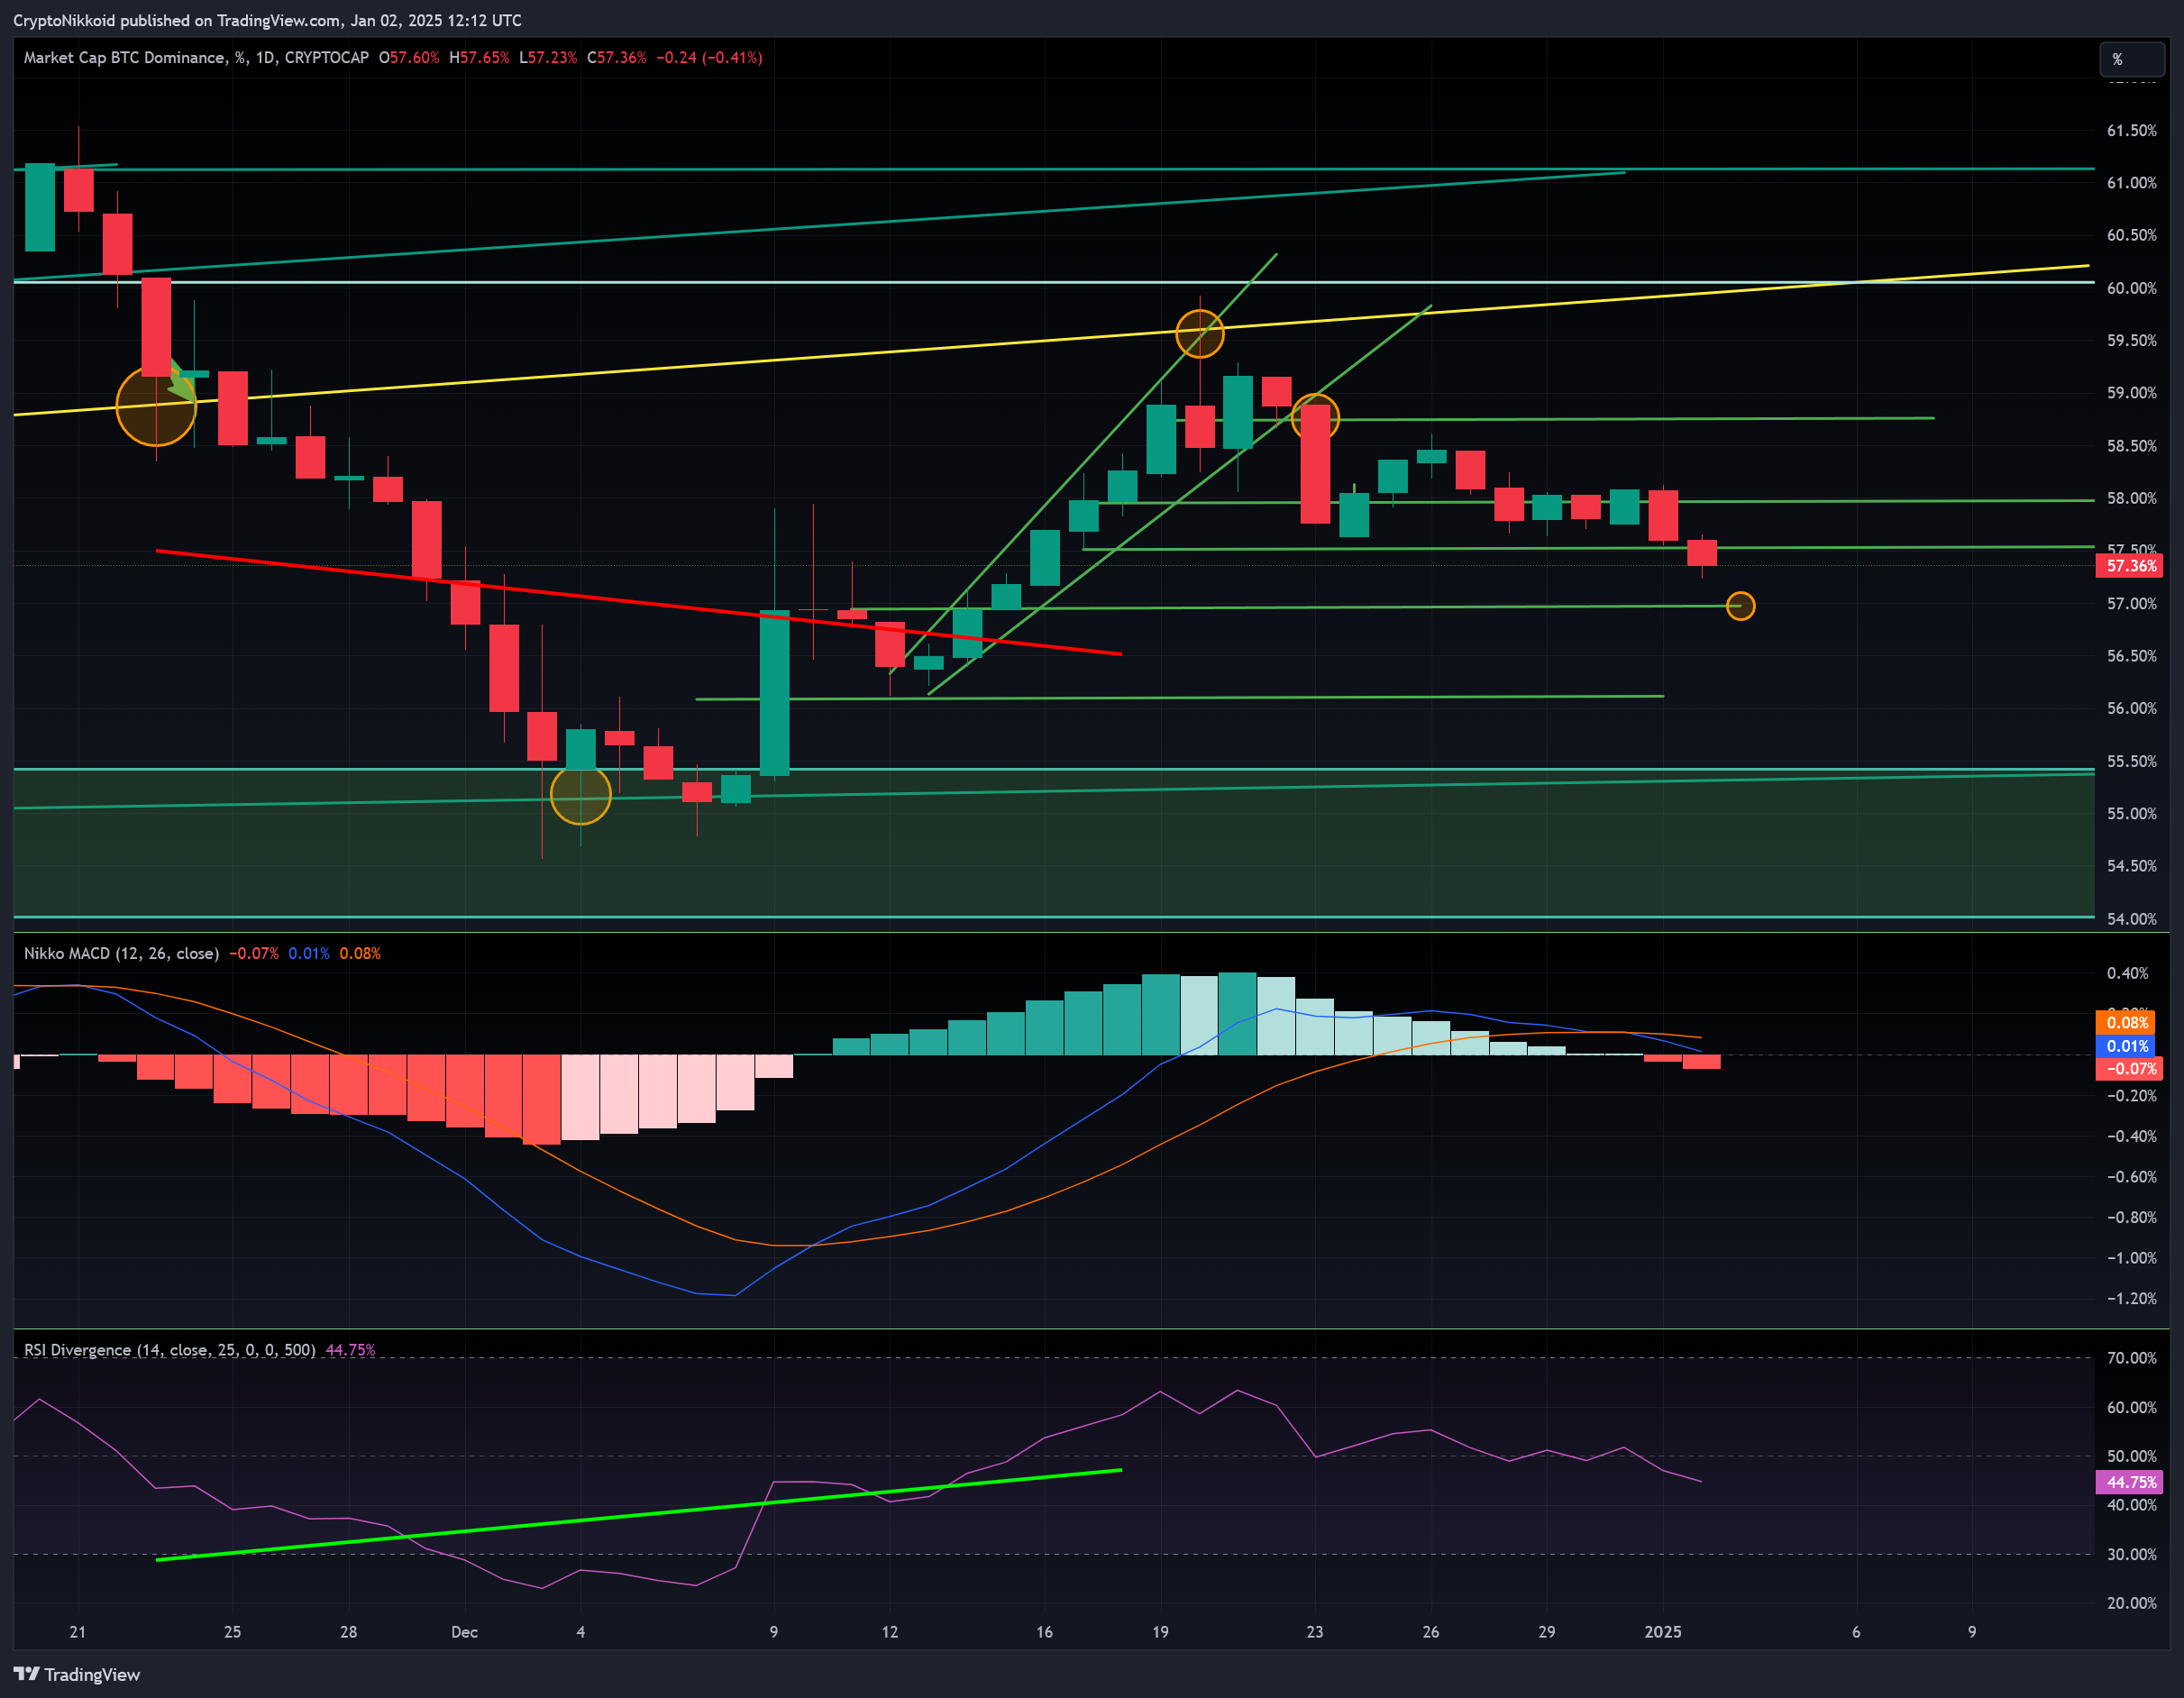
Task: Click the 54.50% price axis label
Action: click(x=2132, y=866)
